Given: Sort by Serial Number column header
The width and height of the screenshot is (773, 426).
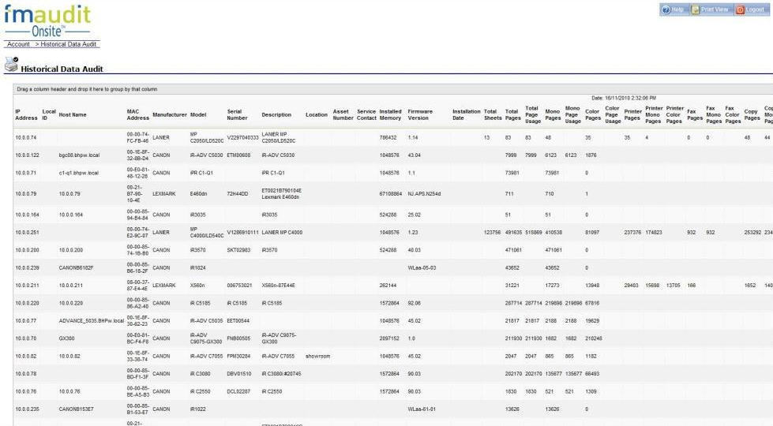Looking at the screenshot, I should coord(237,114).
